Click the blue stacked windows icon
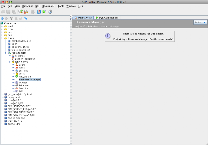The image size is (208, 145). click(x=25, y=19)
